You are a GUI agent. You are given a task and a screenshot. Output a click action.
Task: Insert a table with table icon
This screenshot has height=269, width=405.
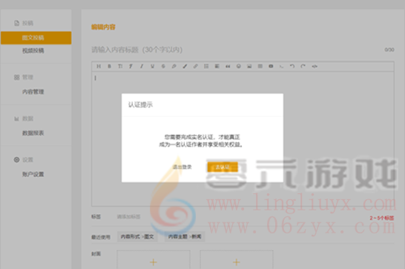click(260, 67)
